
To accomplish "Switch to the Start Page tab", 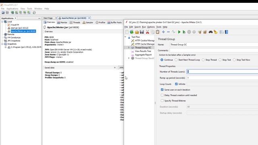I will pyautogui.click(x=48, y=18).
